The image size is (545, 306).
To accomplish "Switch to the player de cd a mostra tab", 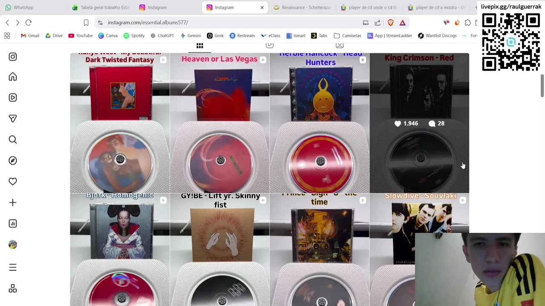I will pyautogui.click(x=436, y=7).
